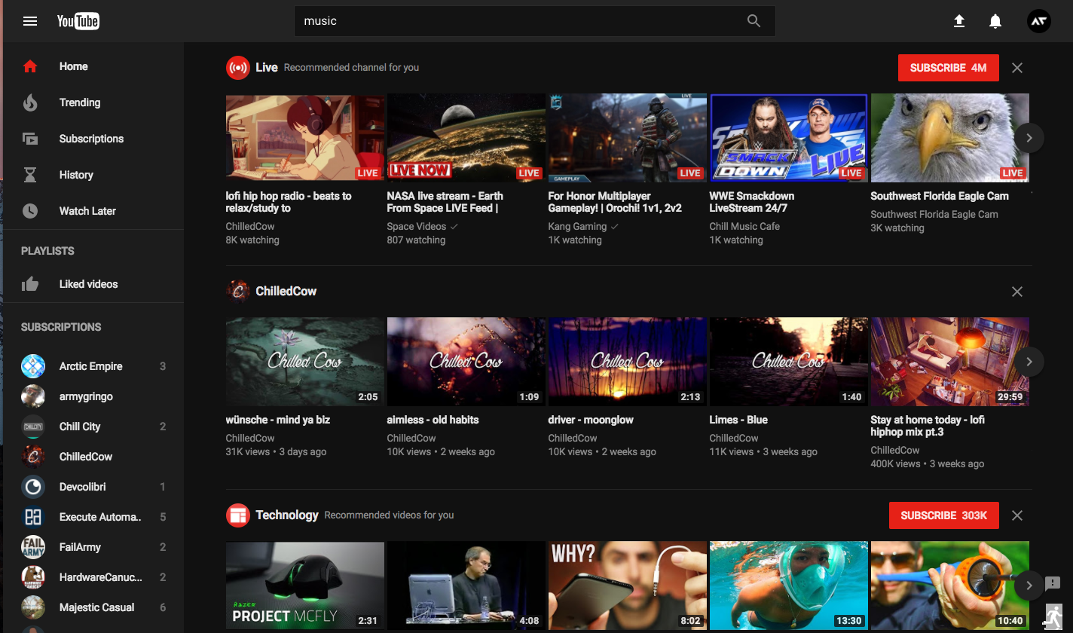Dismiss the Live recommended channel section
The image size is (1073, 633).
point(1017,68)
